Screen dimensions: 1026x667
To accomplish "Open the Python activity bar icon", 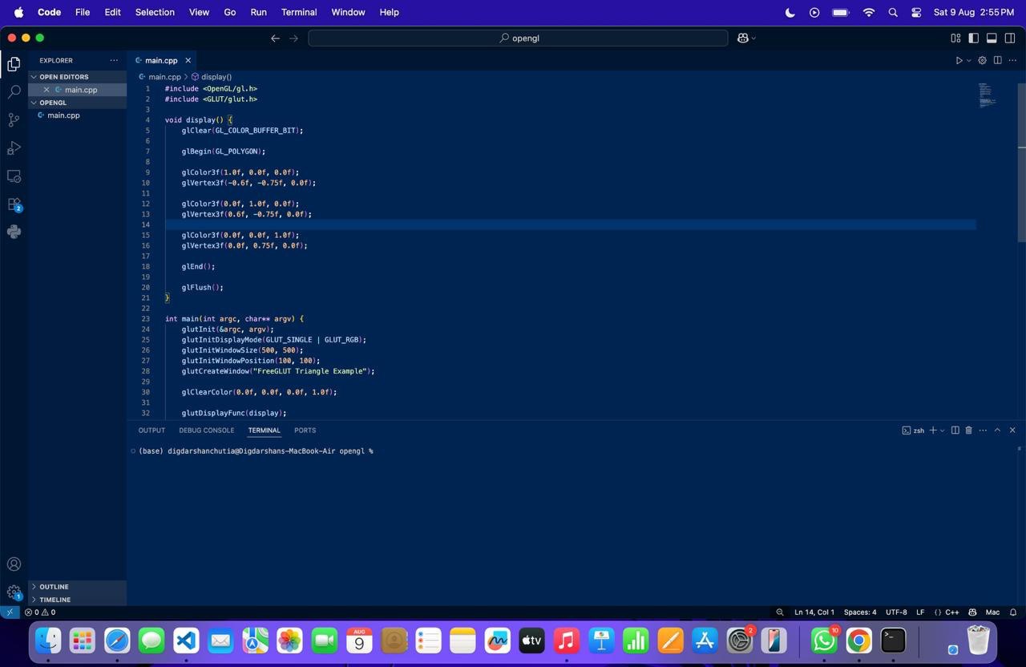I will tap(14, 232).
